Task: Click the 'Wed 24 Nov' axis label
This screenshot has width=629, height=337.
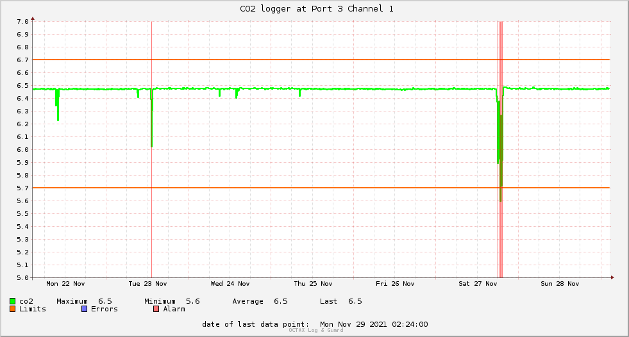Action: click(230, 284)
